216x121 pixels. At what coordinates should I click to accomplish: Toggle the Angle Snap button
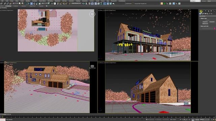click(x=61, y=4)
